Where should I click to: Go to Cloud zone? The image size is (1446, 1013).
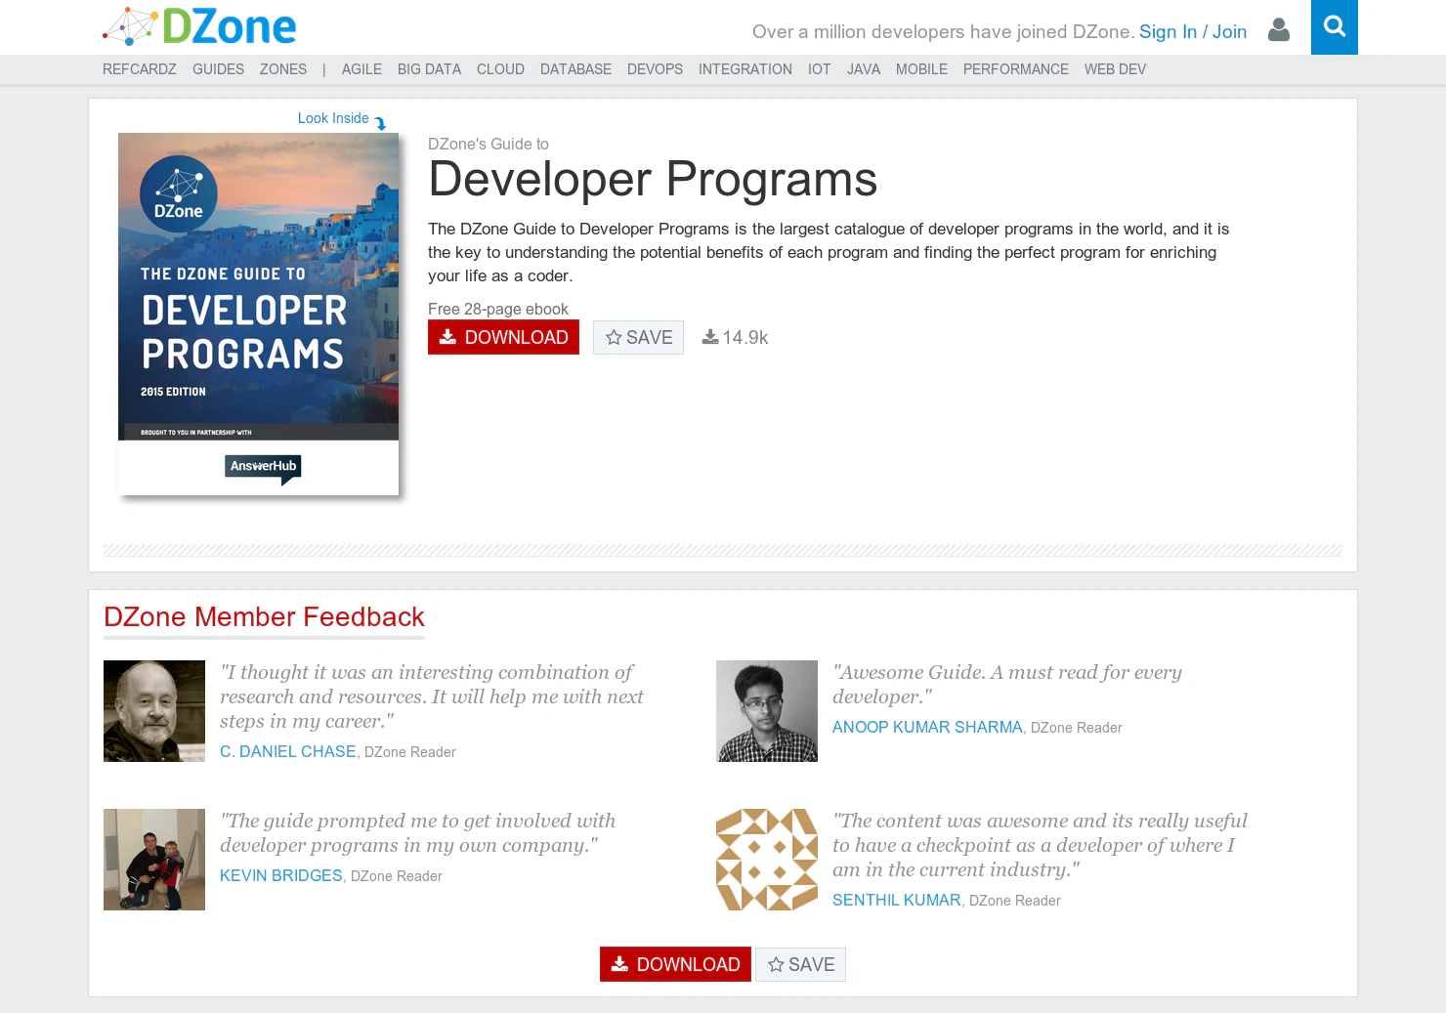click(x=500, y=69)
